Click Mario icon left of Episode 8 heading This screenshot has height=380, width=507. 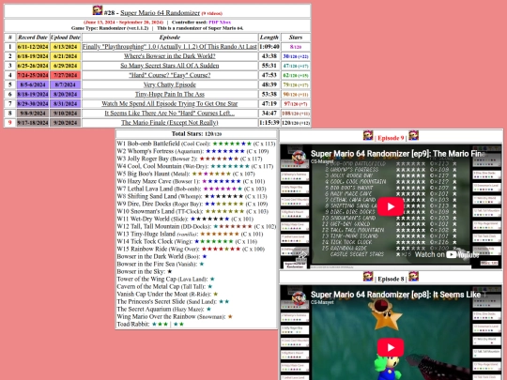click(x=368, y=277)
